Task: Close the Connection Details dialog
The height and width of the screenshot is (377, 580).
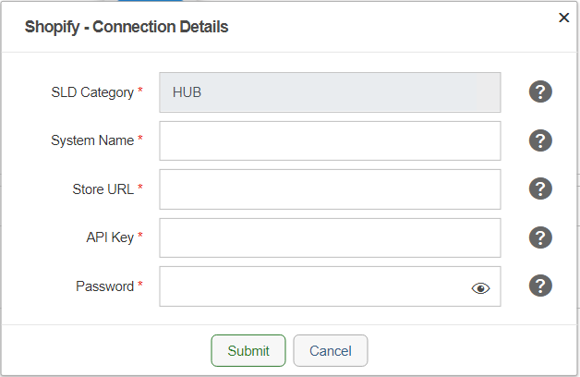Action: pyautogui.click(x=563, y=18)
